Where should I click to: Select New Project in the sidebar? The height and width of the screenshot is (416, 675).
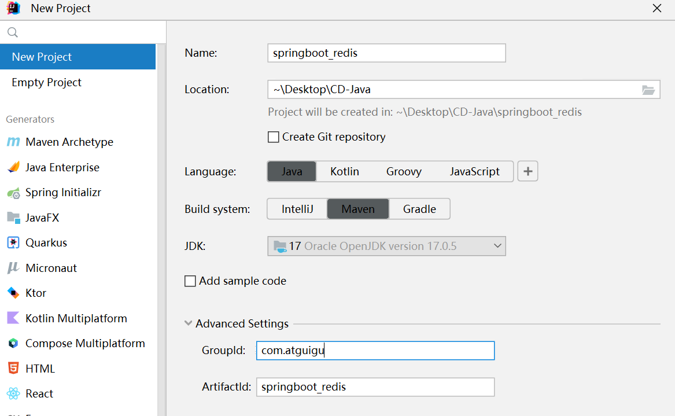tap(78, 57)
